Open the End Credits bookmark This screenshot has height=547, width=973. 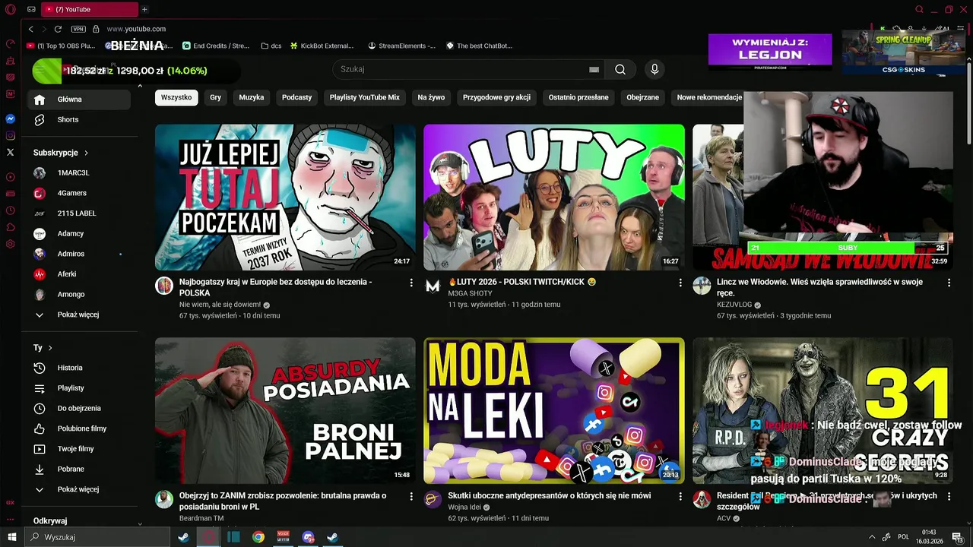216,46
